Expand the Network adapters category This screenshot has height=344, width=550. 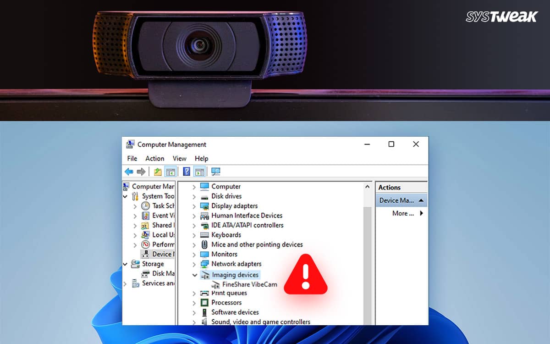(195, 264)
